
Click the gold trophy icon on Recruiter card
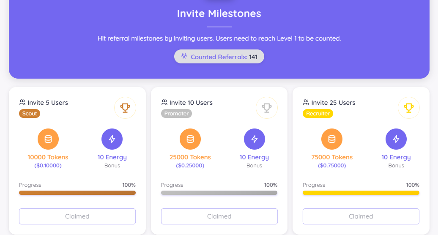click(409, 108)
